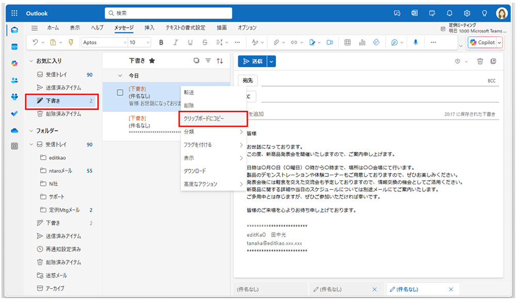Screen dimensions: 516x299
Task: Select 転送 in context menu
Action: (x=214, y=92)
